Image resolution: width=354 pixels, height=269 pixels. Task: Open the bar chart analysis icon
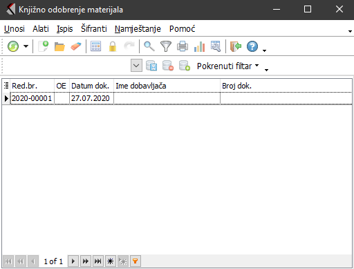(x=199, y=46)
